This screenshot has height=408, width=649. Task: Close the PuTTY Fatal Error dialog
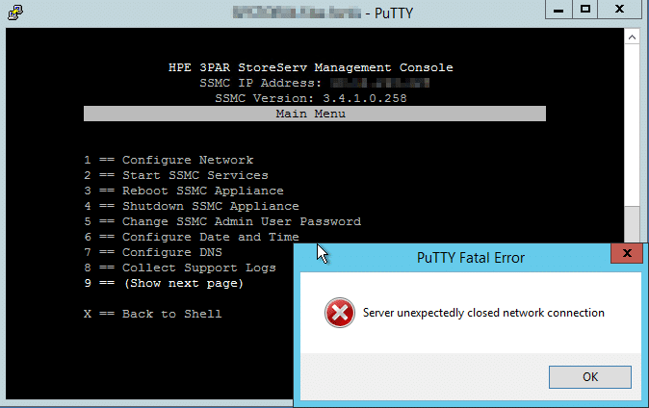click(x=627, y=256)
